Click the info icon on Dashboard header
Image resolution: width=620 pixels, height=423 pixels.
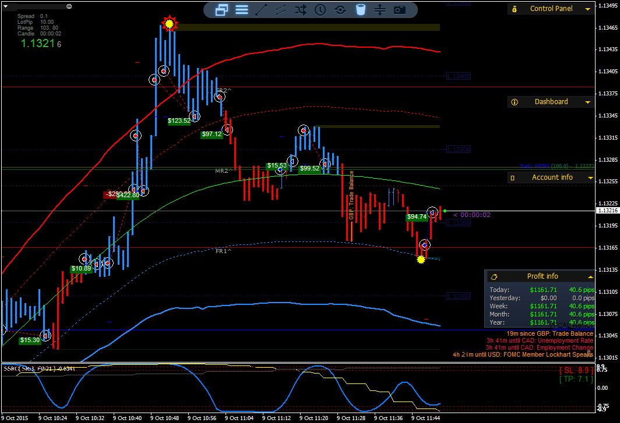point(515,102)
